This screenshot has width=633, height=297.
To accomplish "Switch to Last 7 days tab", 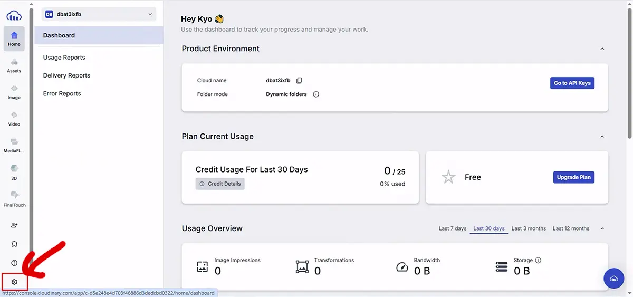I will pos(453,228).
